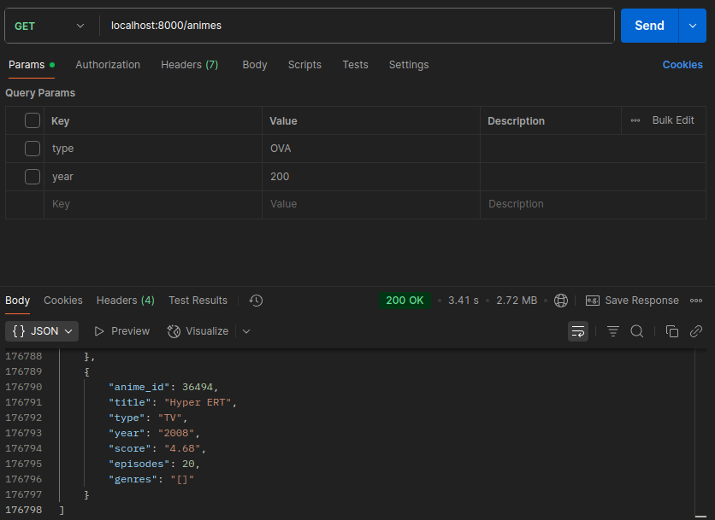Open the filter response icon
Screen dimensions: 715x520
613,331
